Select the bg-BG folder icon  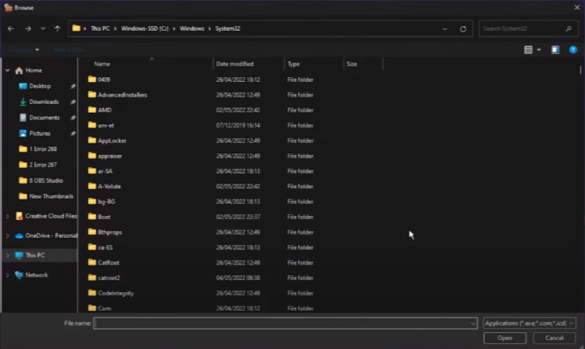[x=92, y=201]
